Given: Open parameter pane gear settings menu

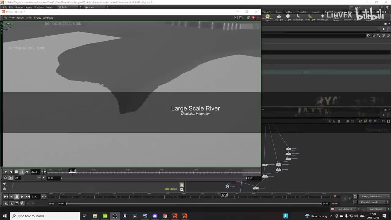Looking at the screenshot, I should pyautogui.click(x=368, y=35).
